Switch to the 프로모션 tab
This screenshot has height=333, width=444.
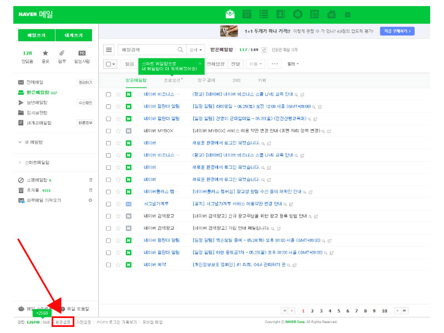173,80
